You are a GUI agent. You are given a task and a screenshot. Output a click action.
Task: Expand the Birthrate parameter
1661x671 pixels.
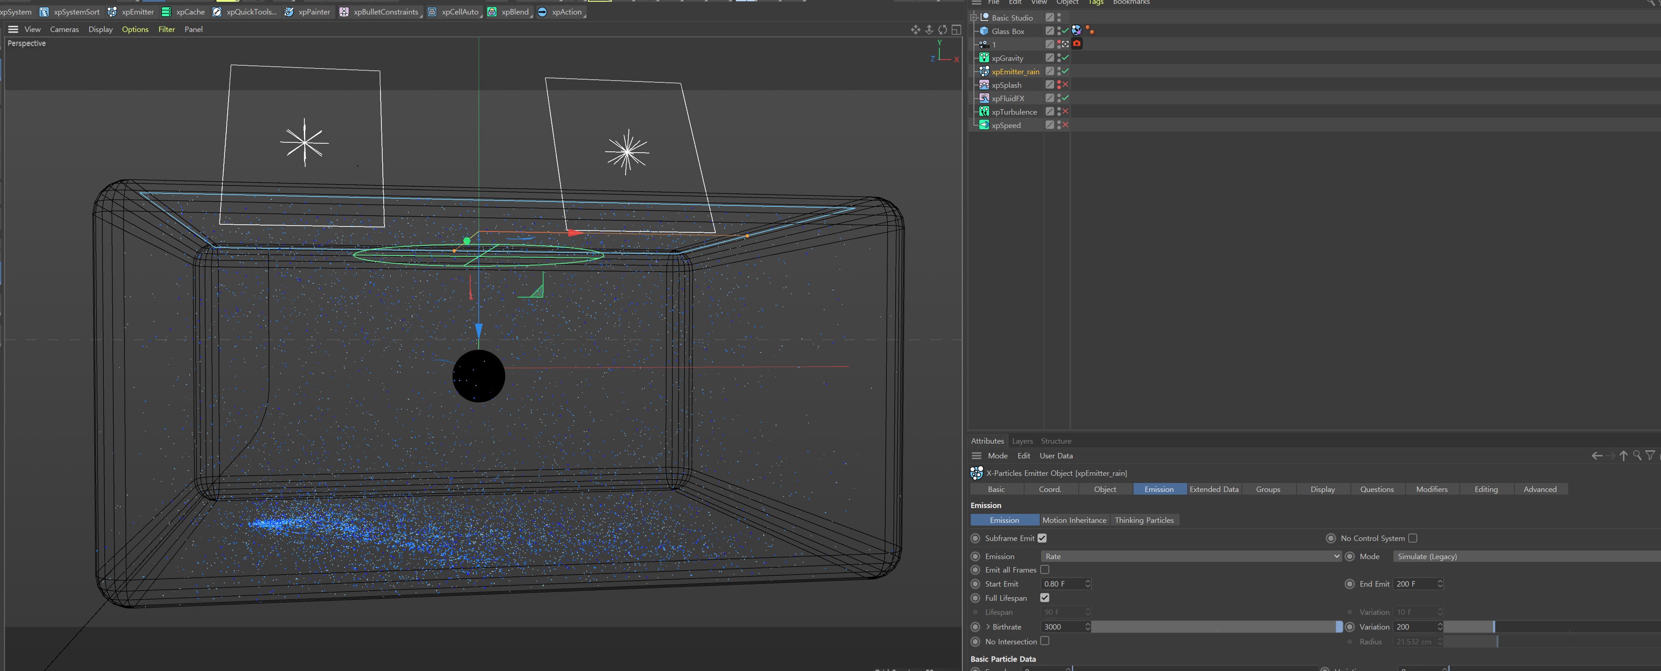(x=988, y=627)
